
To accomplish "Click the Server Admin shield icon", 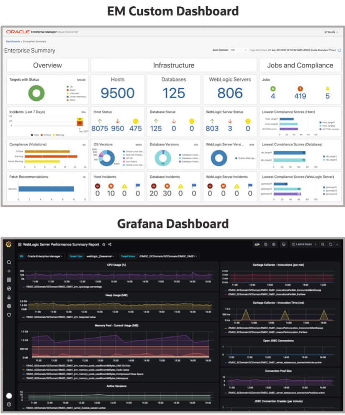I will coord(9,314).
